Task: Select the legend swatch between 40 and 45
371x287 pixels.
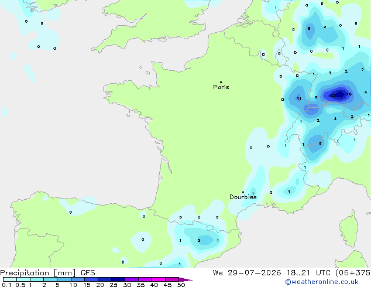Action: coord(159,279)
